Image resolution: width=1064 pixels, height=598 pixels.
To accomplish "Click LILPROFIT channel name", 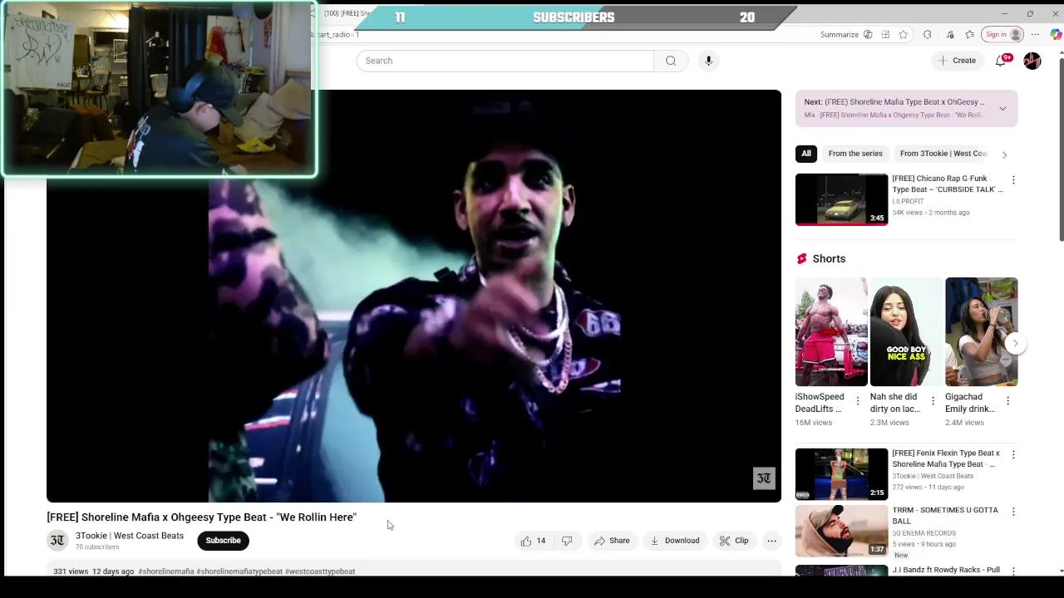I will (x=908, y=202).
